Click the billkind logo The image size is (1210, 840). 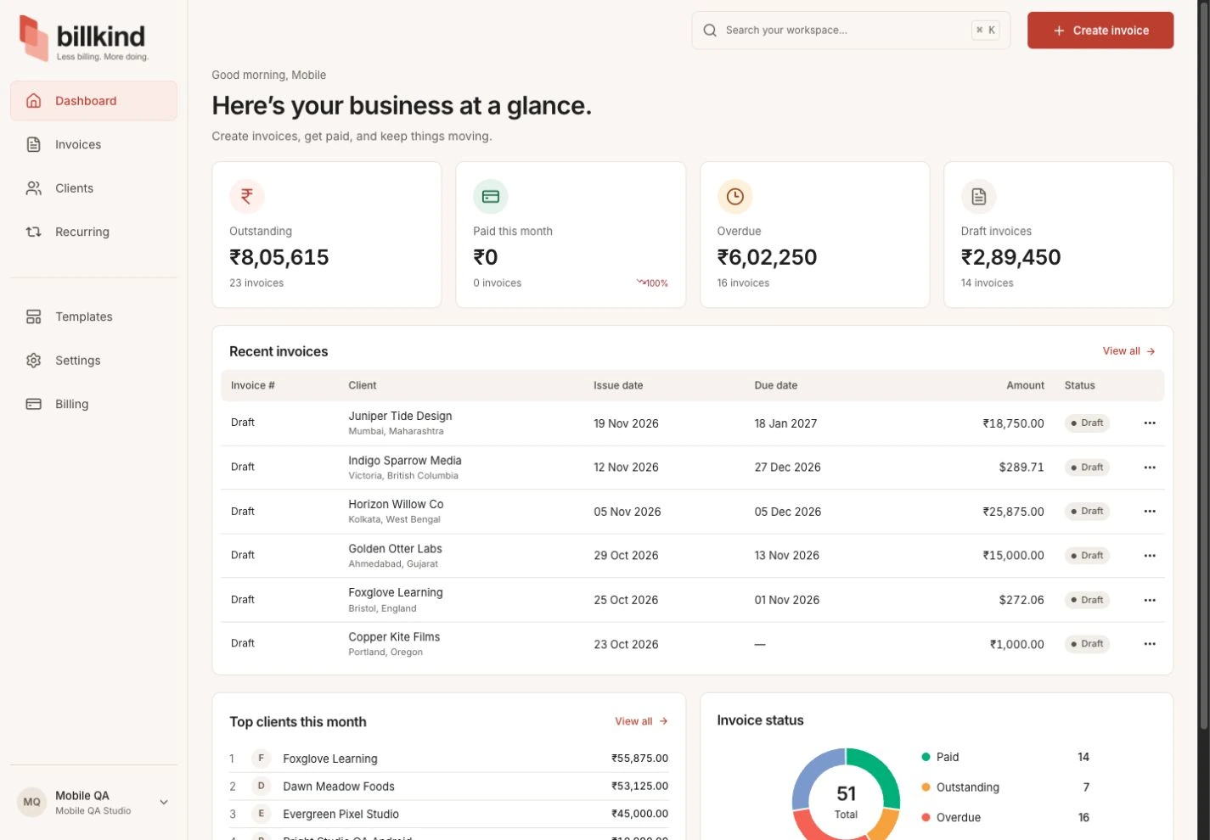[83, 38]
